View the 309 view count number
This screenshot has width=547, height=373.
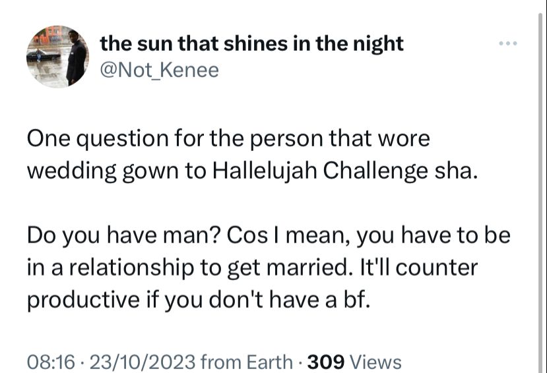(326, 362)
